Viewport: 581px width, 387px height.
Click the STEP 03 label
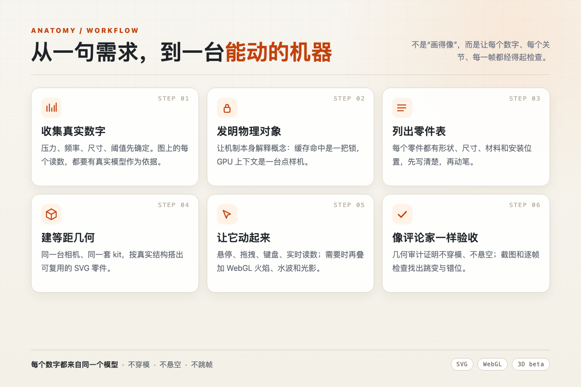click(x=525, y=98)
